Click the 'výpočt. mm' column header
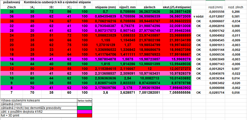This screenshot has width=247, height=120. coord(127,7)
